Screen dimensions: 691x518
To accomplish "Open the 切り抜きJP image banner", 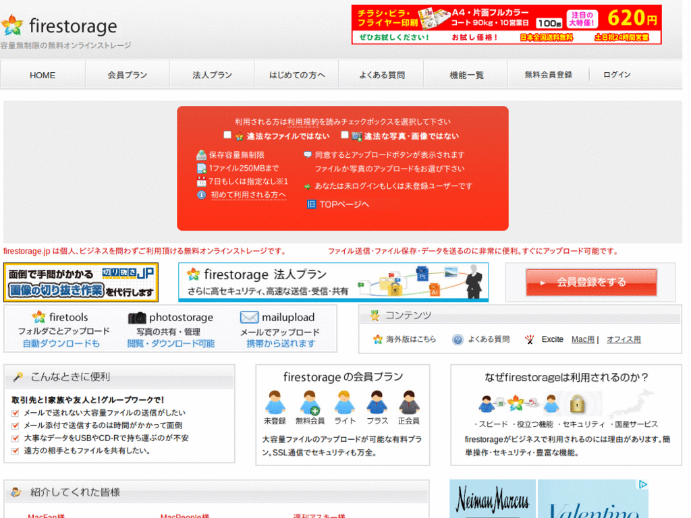I will click(81, 283).
